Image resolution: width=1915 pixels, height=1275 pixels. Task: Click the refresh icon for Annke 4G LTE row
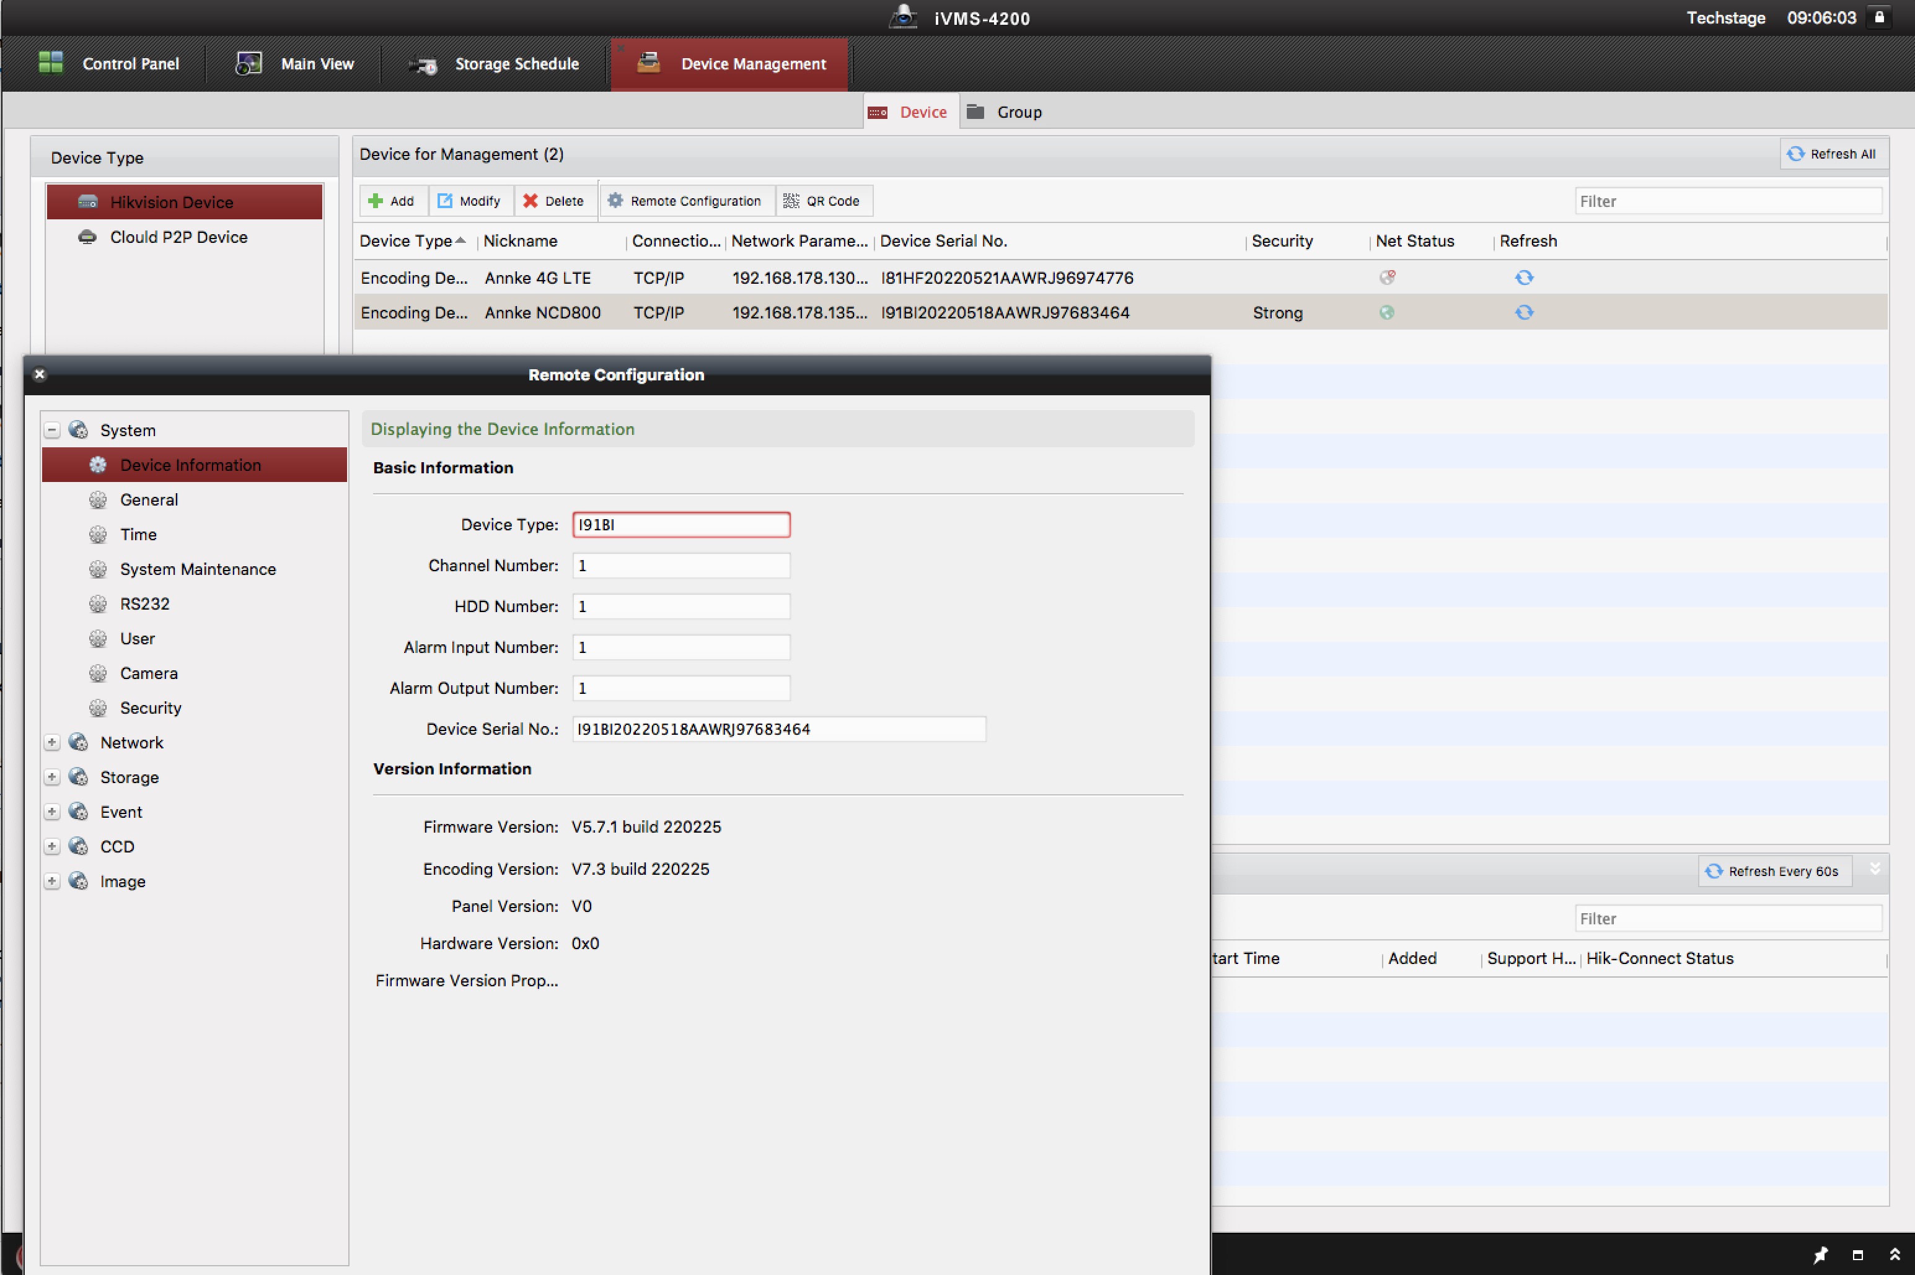pyautogui.click(x=1524, y=278)
